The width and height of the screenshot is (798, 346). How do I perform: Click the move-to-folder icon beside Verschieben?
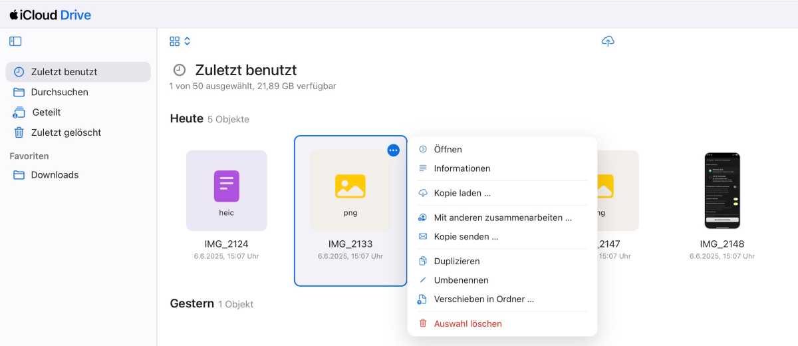[x=422, y=299]
